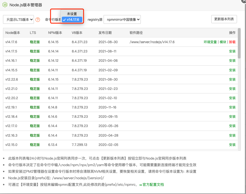The height and width of the screenshot is (194, 246).
Task: Close the Node.js version manager dialog
Action: pos(243,2)
